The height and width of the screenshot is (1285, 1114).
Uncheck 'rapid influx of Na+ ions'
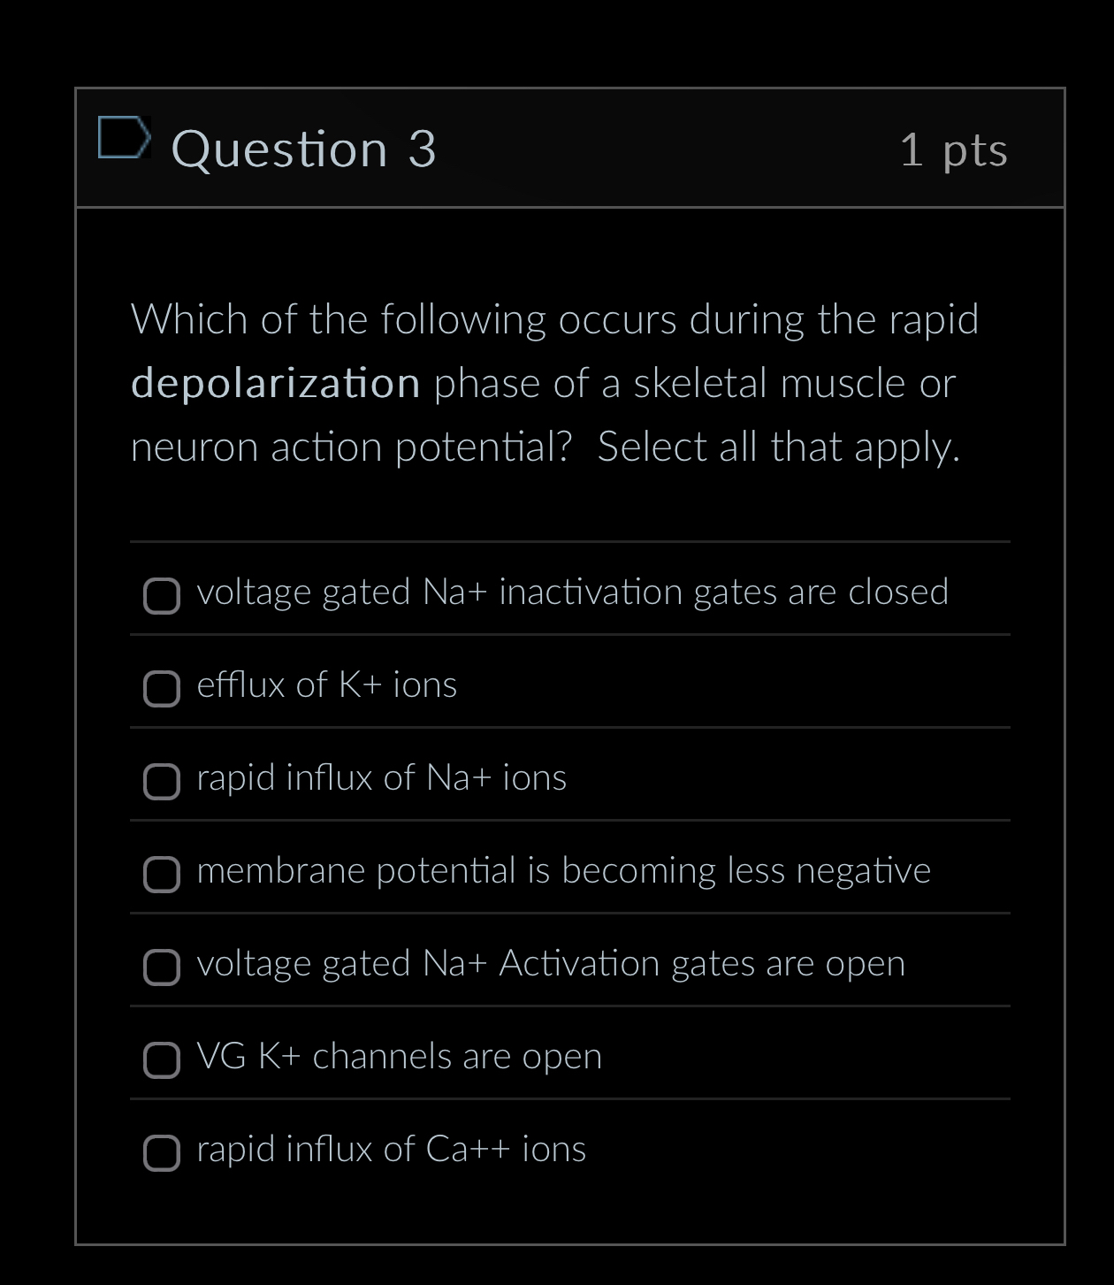[x=161, y=782]
